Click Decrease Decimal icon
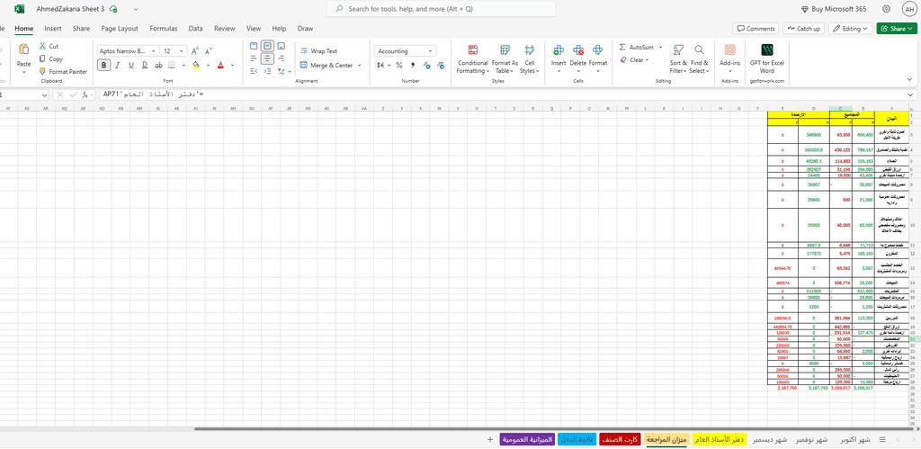921x449 pixels. 440,65
